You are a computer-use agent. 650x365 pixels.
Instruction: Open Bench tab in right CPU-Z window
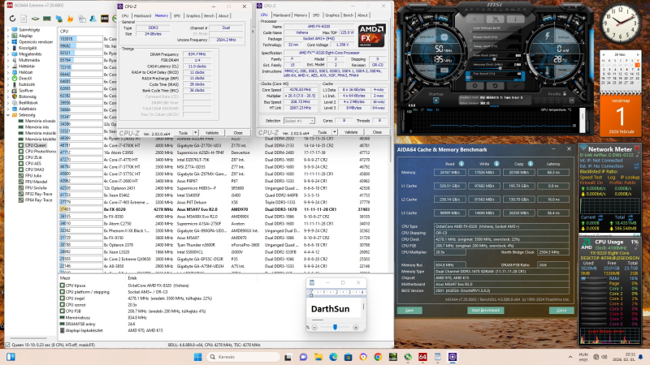349,15
